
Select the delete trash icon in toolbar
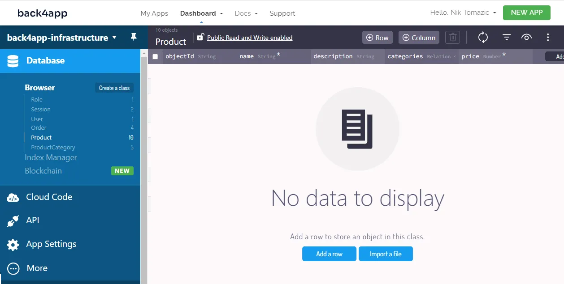[x=452, y=38]
